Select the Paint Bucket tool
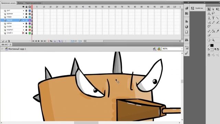The height and width of the screenshot is (124, 220). coord(213,31)
